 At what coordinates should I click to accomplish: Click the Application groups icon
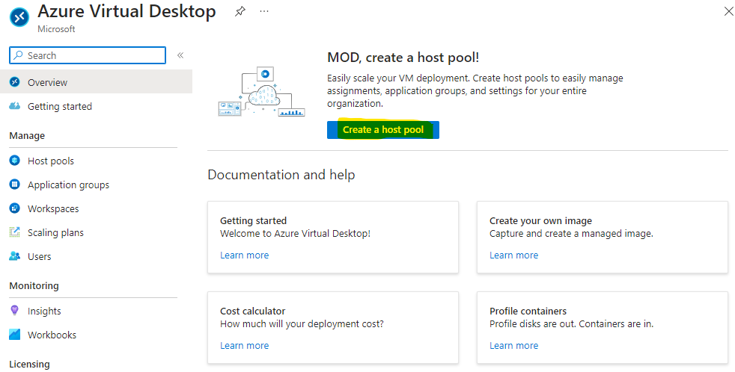pos(15,185)
